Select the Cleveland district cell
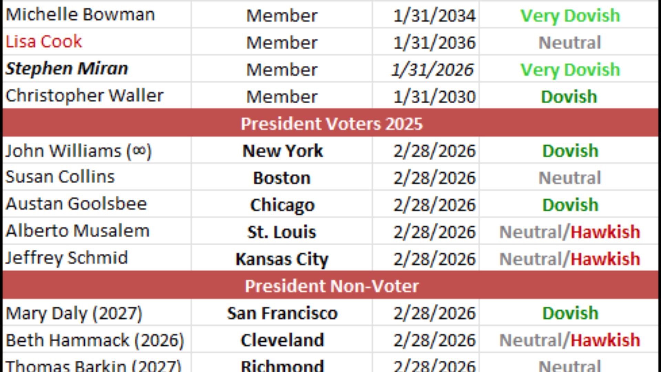This screenshot has height=372, width=661. coord(282,340)
